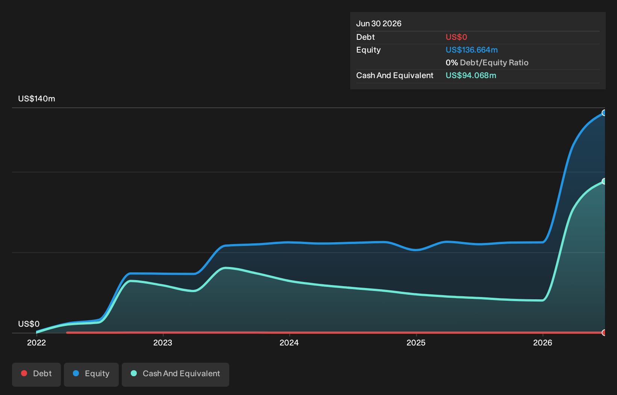Click the 2024 x-axis label

coord(289,342)
